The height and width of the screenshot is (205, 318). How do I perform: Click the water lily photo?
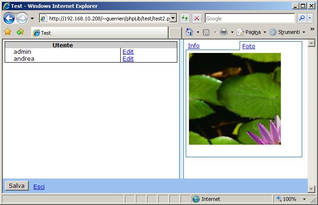click(x=235, y=99)
